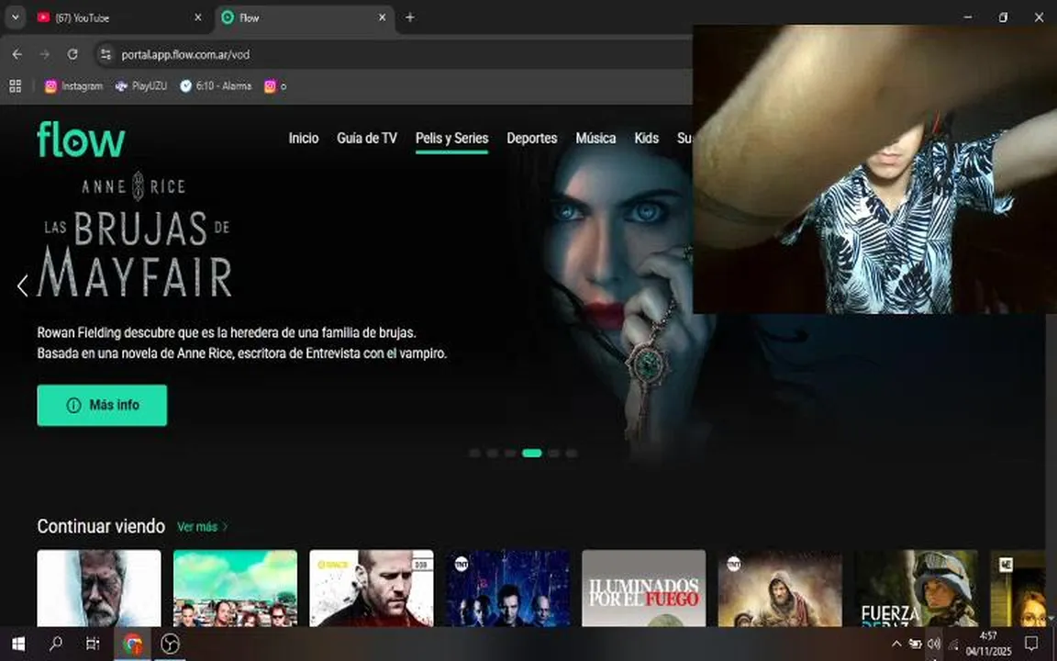
Task: Switch to the YouTube tab
Action: coord(120,17)
